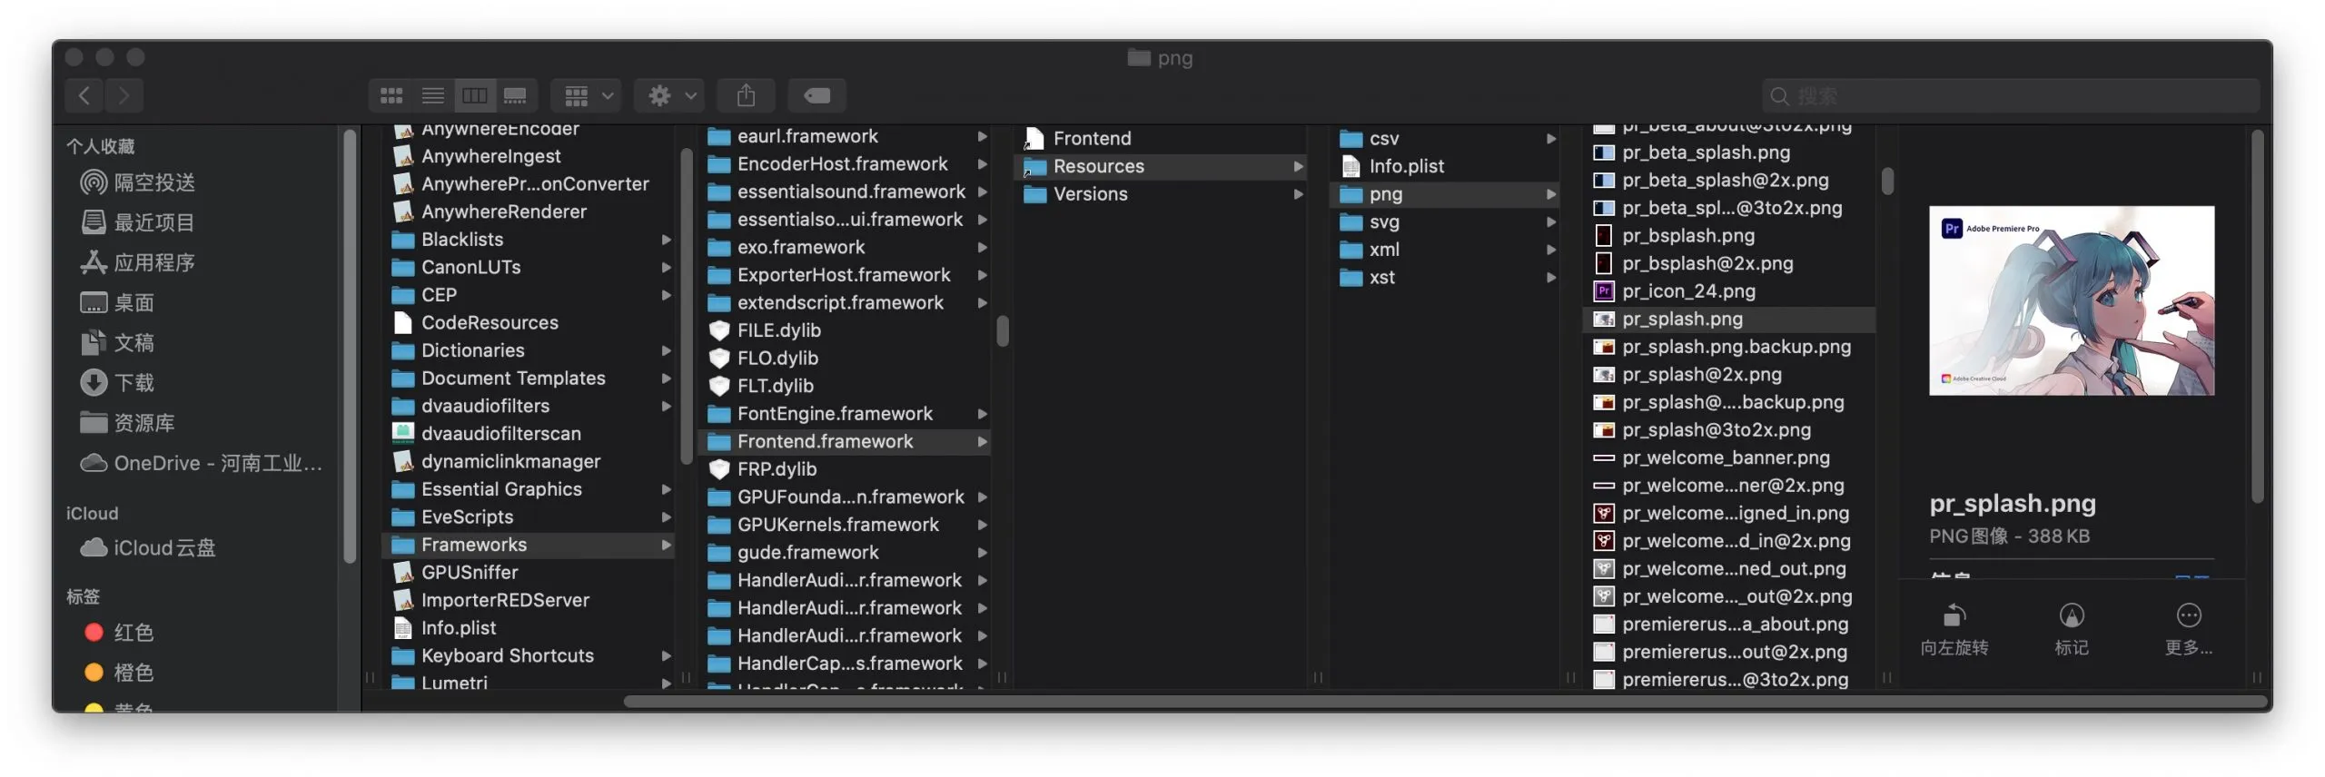Switch to icon view in toolbar

point(391,95)
